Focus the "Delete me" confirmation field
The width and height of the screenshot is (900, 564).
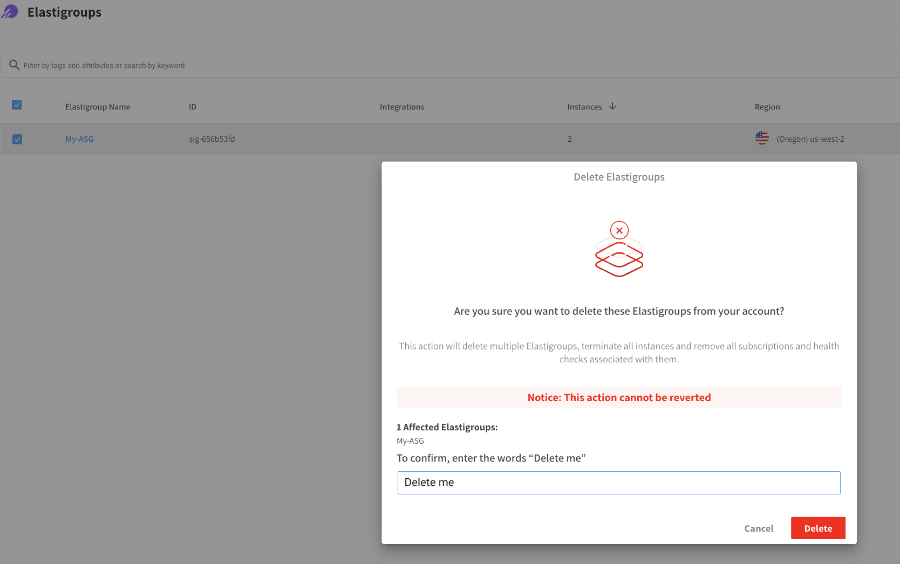[x=618, y=483]
